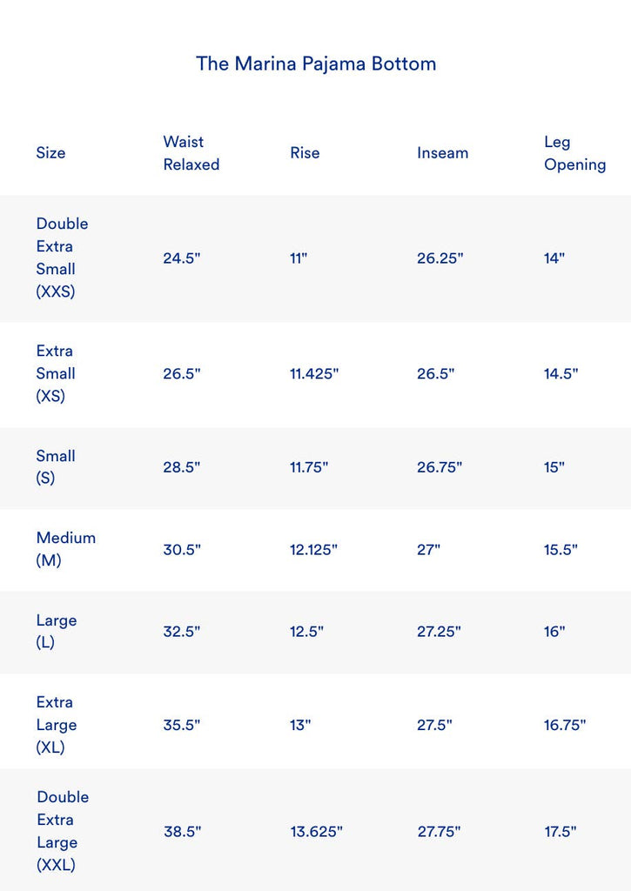Image resolution: width=631 pixels, height=891 pixels.
Task: Select the Leg Opening column header
Action: (574, 153)
